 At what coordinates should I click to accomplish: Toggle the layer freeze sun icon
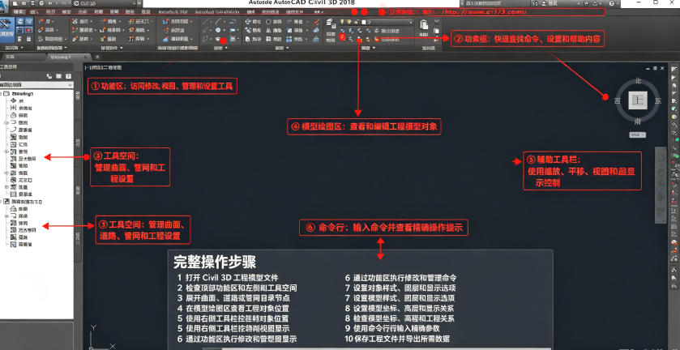click(x=349, y=21)
